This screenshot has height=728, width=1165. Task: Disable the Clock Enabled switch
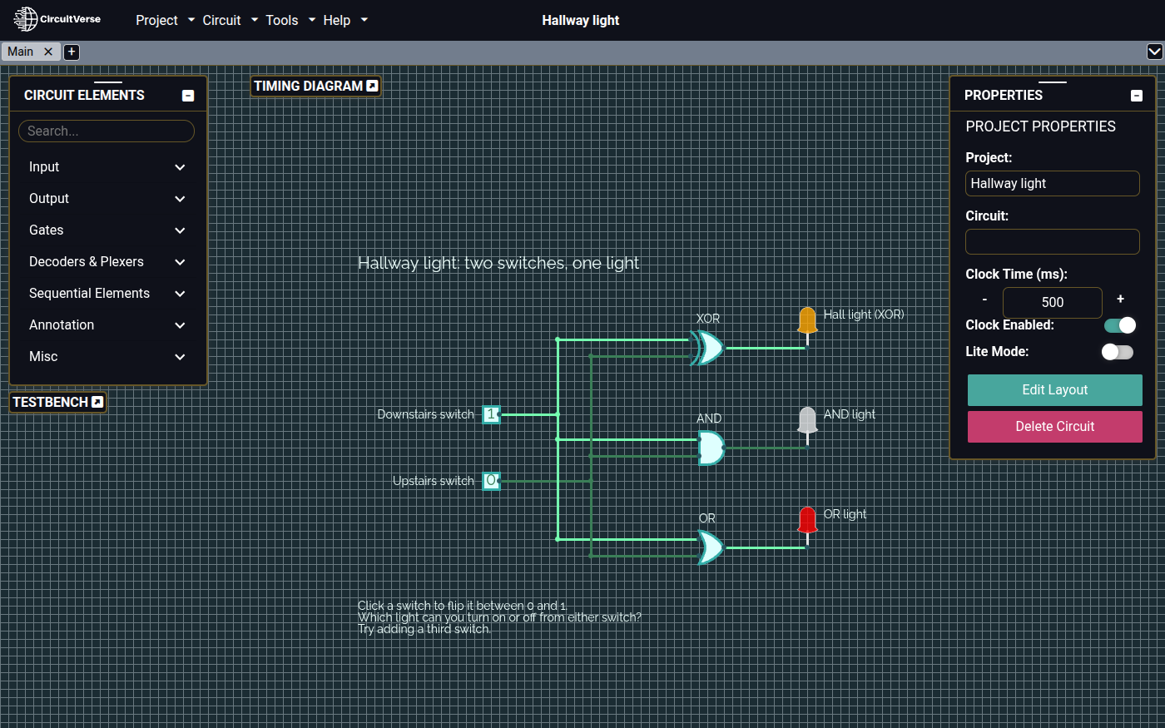coord(1119,325)
